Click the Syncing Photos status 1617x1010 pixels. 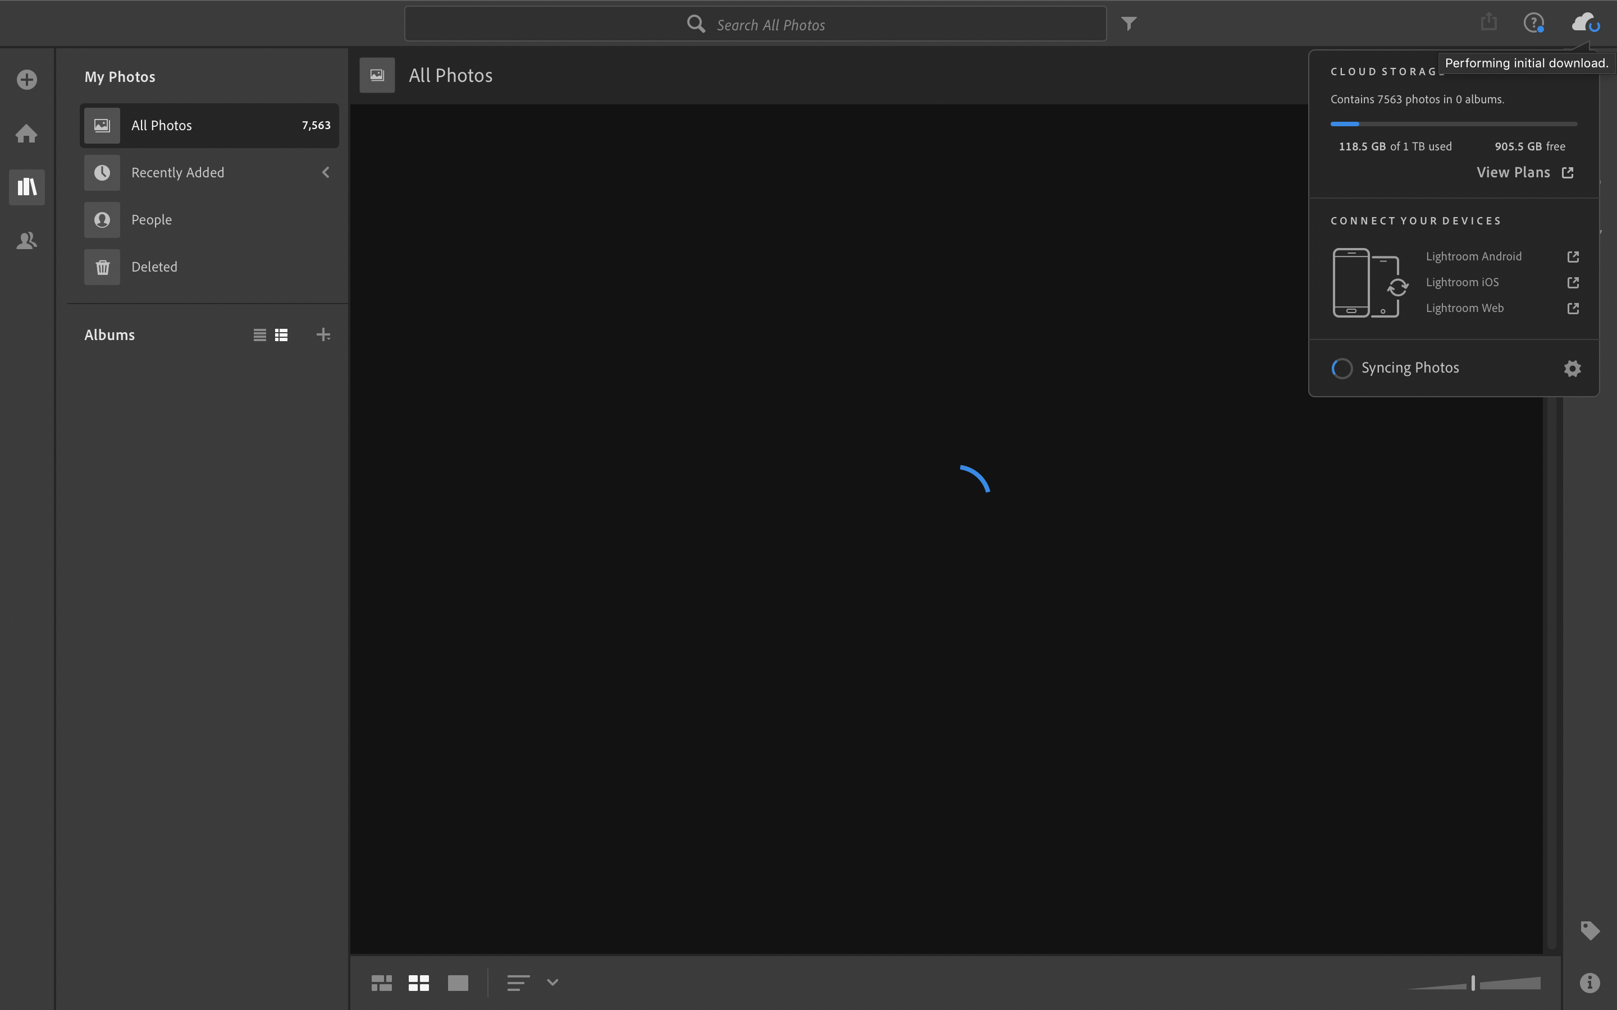(1395, 368)
